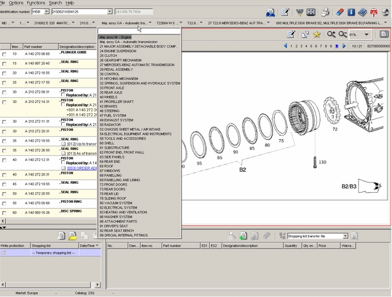Sort by the Date/Time column header
This screenshot has width=392, height=297.
point(90,245)
